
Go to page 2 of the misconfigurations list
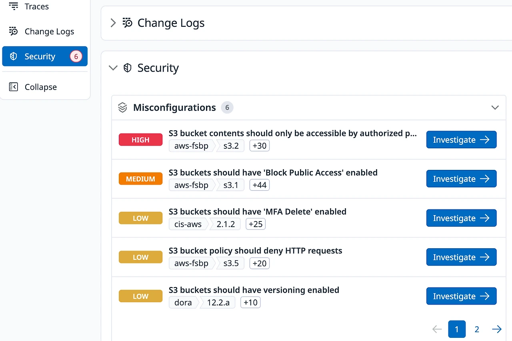pyautogui.click(x=477, y=329)
